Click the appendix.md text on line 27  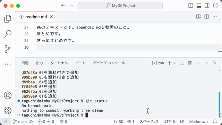coord(88,27)
